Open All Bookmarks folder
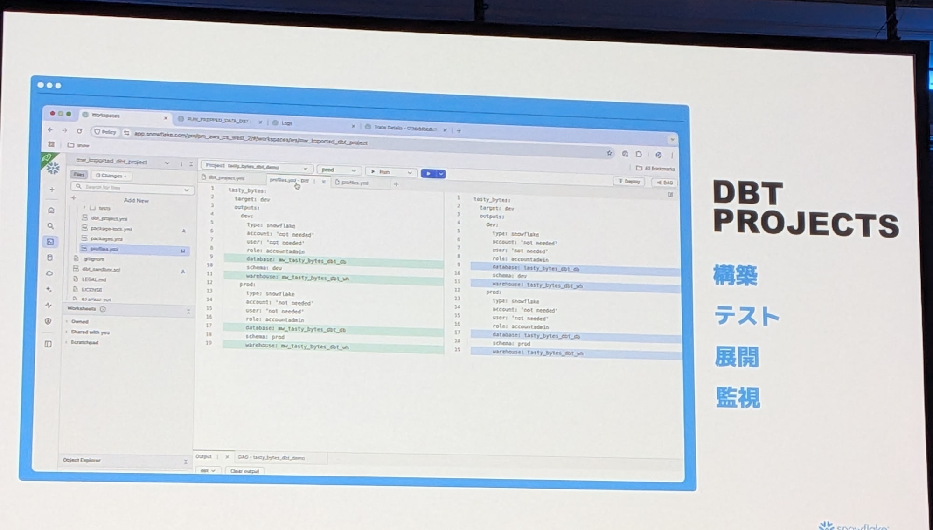Image resolution: width=933 pixels, height=530 pixels. pyautogui.click(x=655, y=168)
